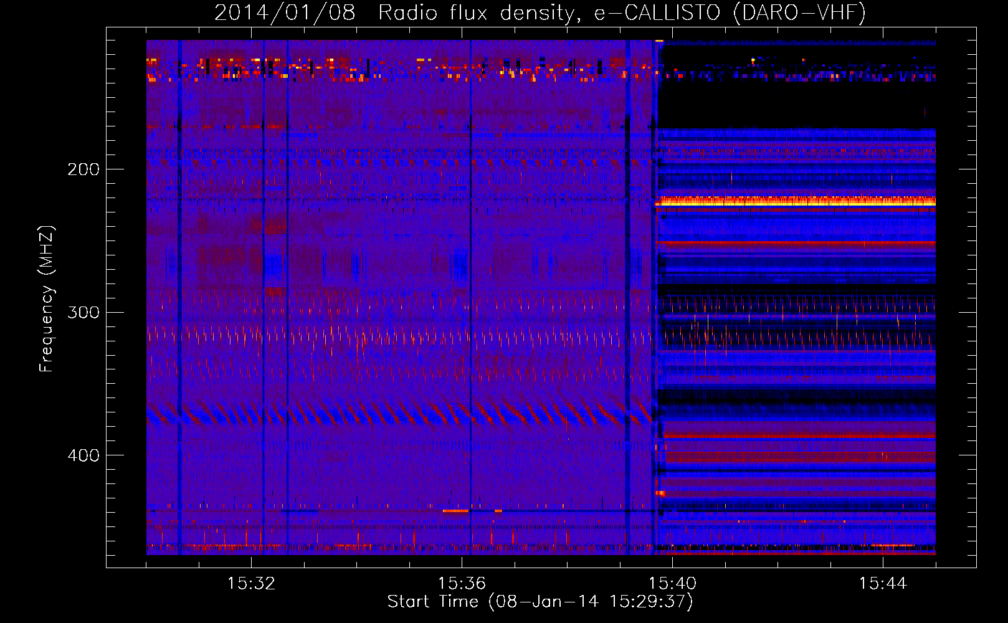Click the 'Frequency (MHZ)' axis label

(47, 299)
